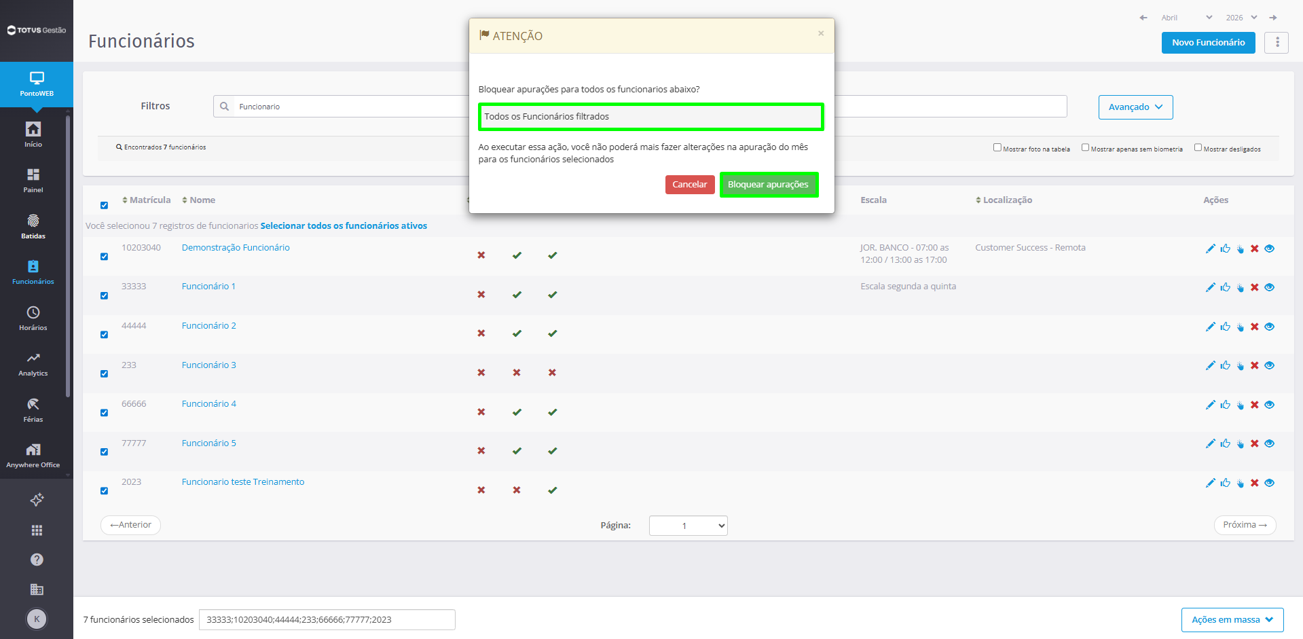Edit Demonstração Funcionário with pencil icon
1303x639 pixels.
(x=1210, y=249)
